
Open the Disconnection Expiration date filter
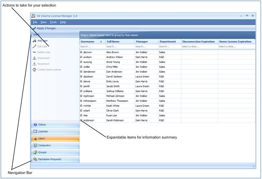coord(199,46)
